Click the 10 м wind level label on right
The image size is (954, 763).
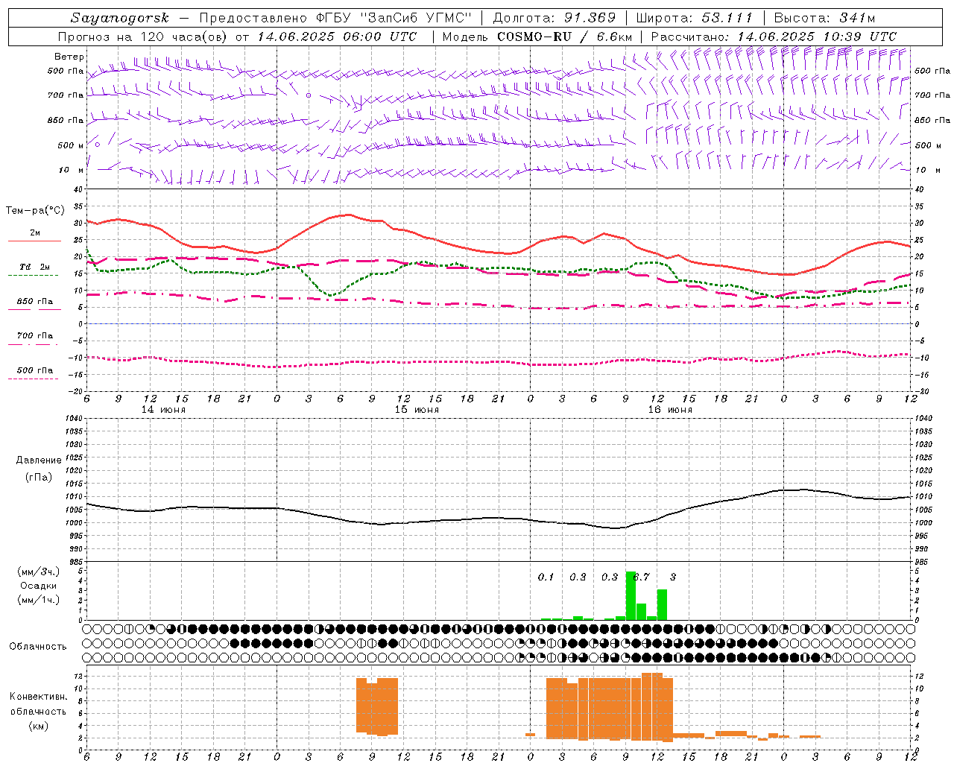click(x=926, y=170)
